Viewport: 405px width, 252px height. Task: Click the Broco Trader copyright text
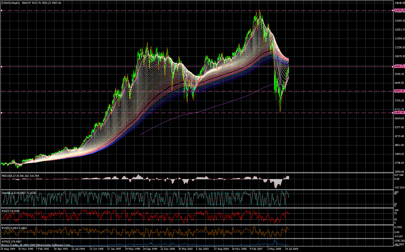click(36, 245)
